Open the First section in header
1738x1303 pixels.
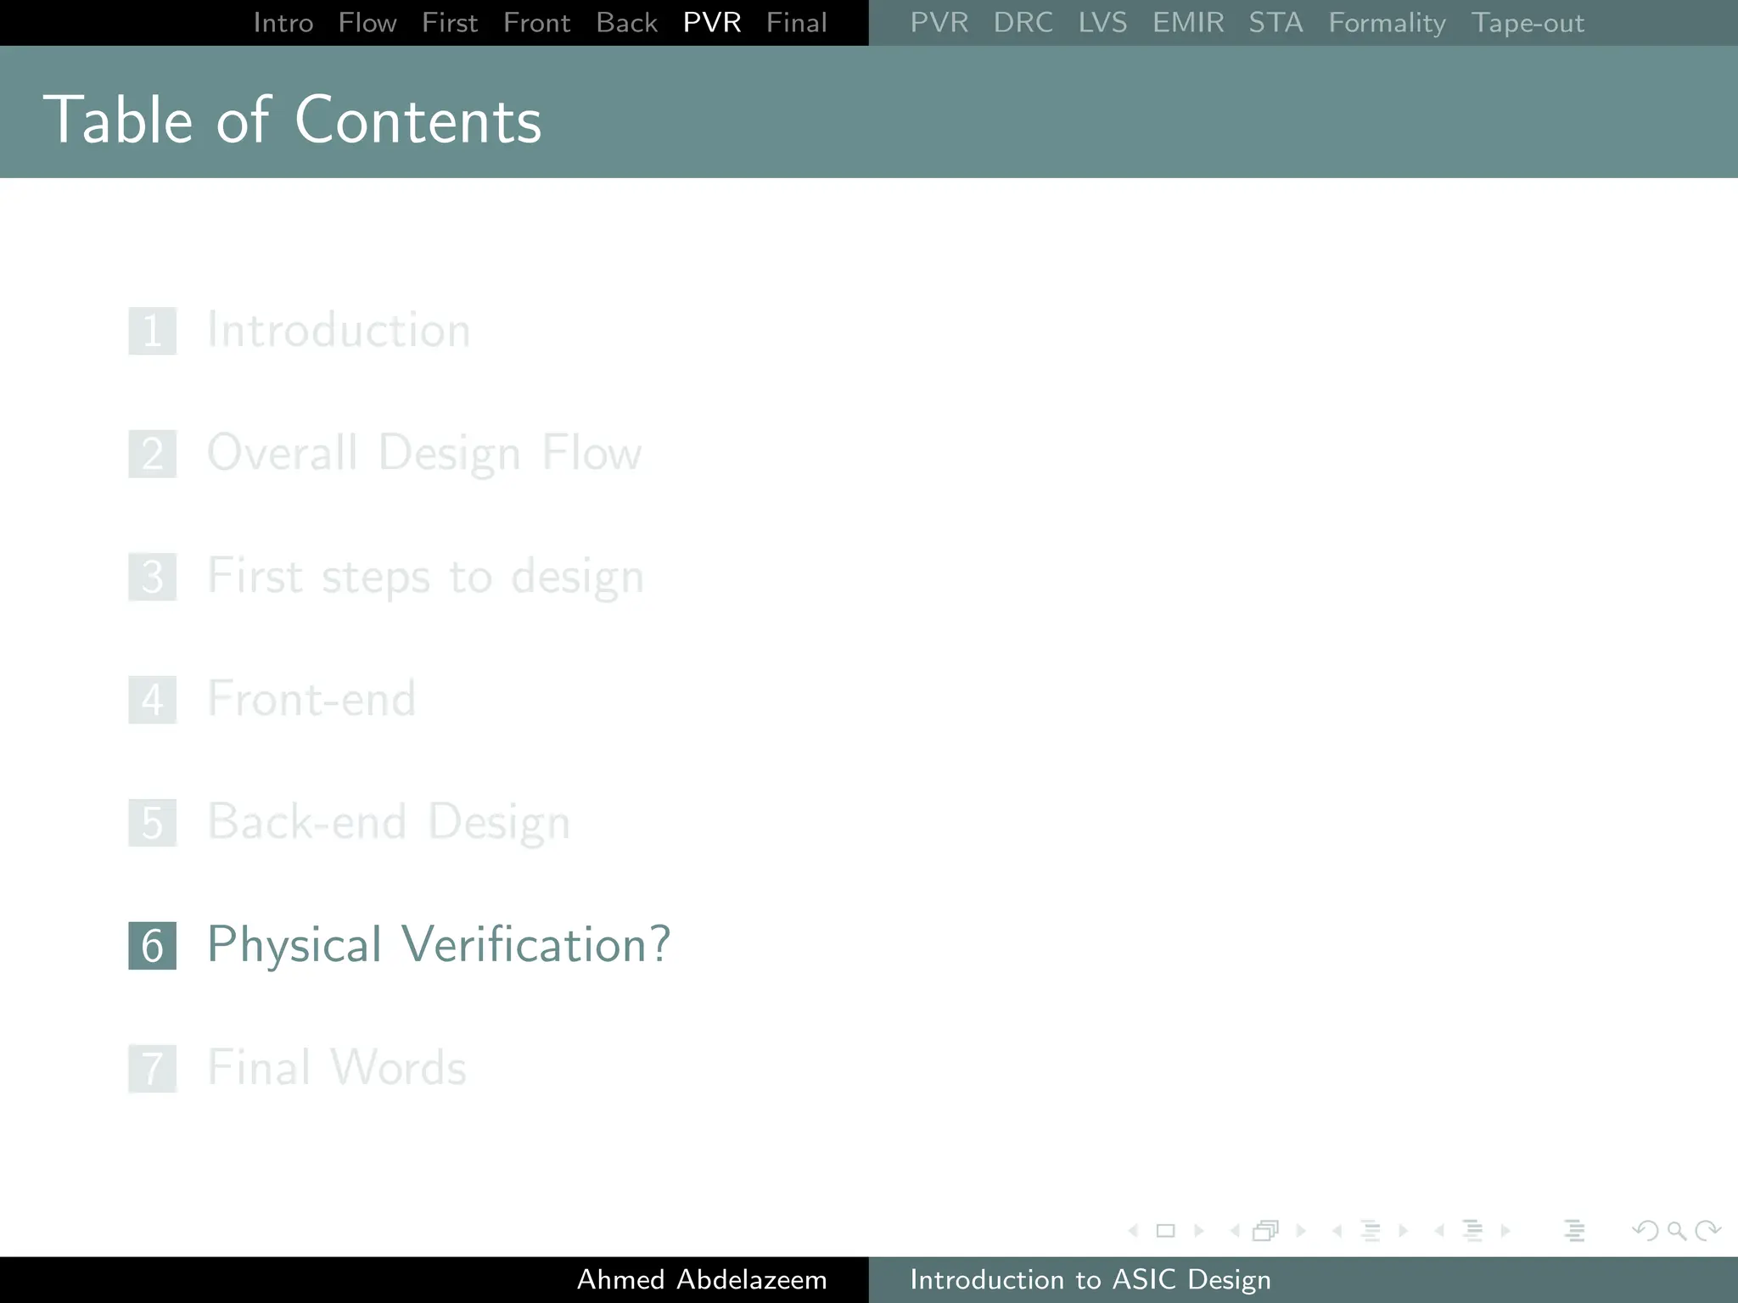point(450,23)
